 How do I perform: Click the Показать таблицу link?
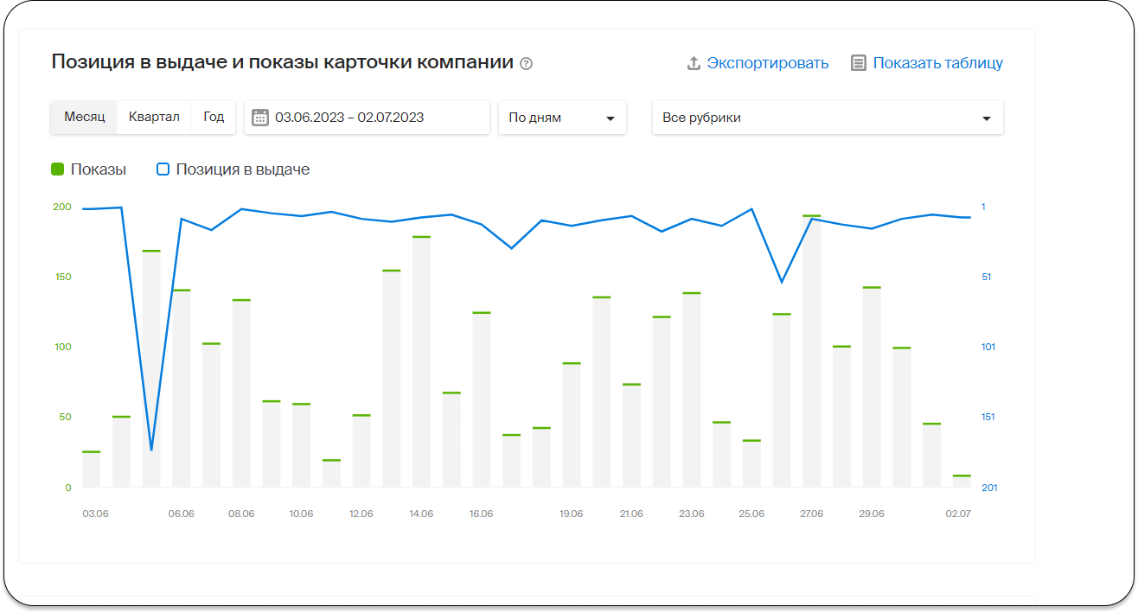click(937, 63)
